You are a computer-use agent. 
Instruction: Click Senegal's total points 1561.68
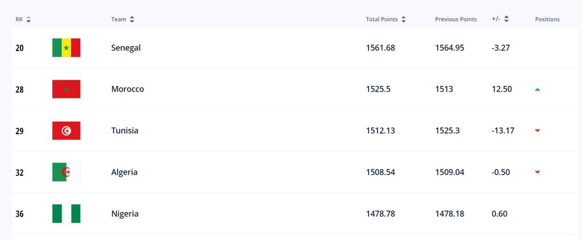click(380, 48)
